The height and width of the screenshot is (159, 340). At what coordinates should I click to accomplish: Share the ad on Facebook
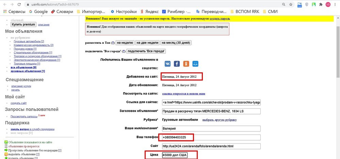pyautogui.click(x=177, y=64)
